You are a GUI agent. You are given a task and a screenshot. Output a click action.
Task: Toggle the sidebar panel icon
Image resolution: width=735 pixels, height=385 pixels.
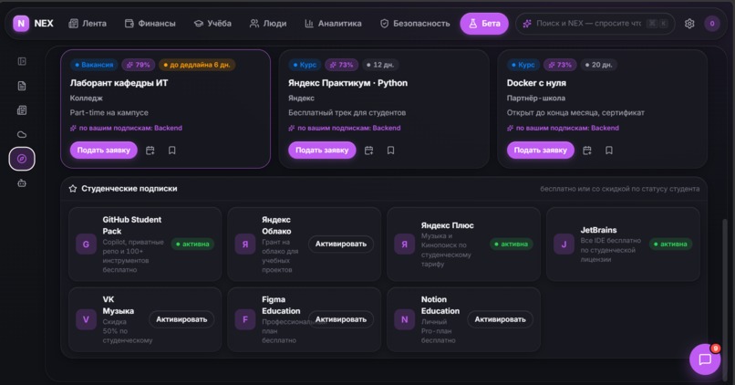(22, 61)
